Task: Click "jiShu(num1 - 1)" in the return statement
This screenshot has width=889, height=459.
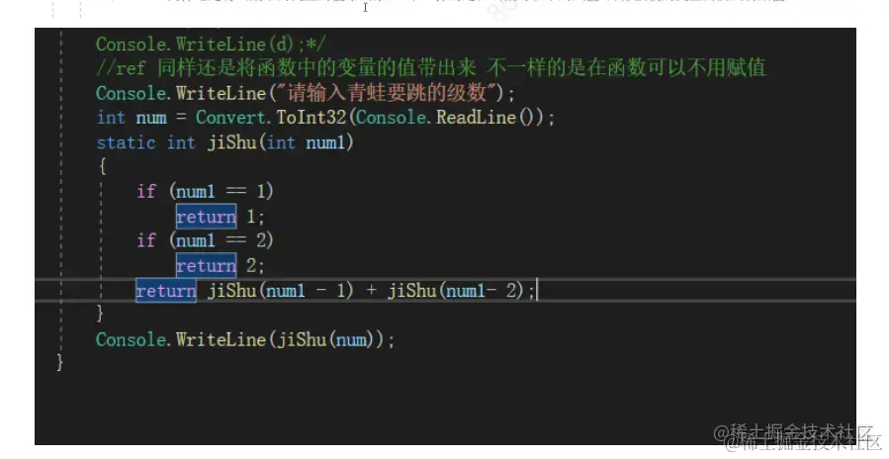Action: [281, 291]
